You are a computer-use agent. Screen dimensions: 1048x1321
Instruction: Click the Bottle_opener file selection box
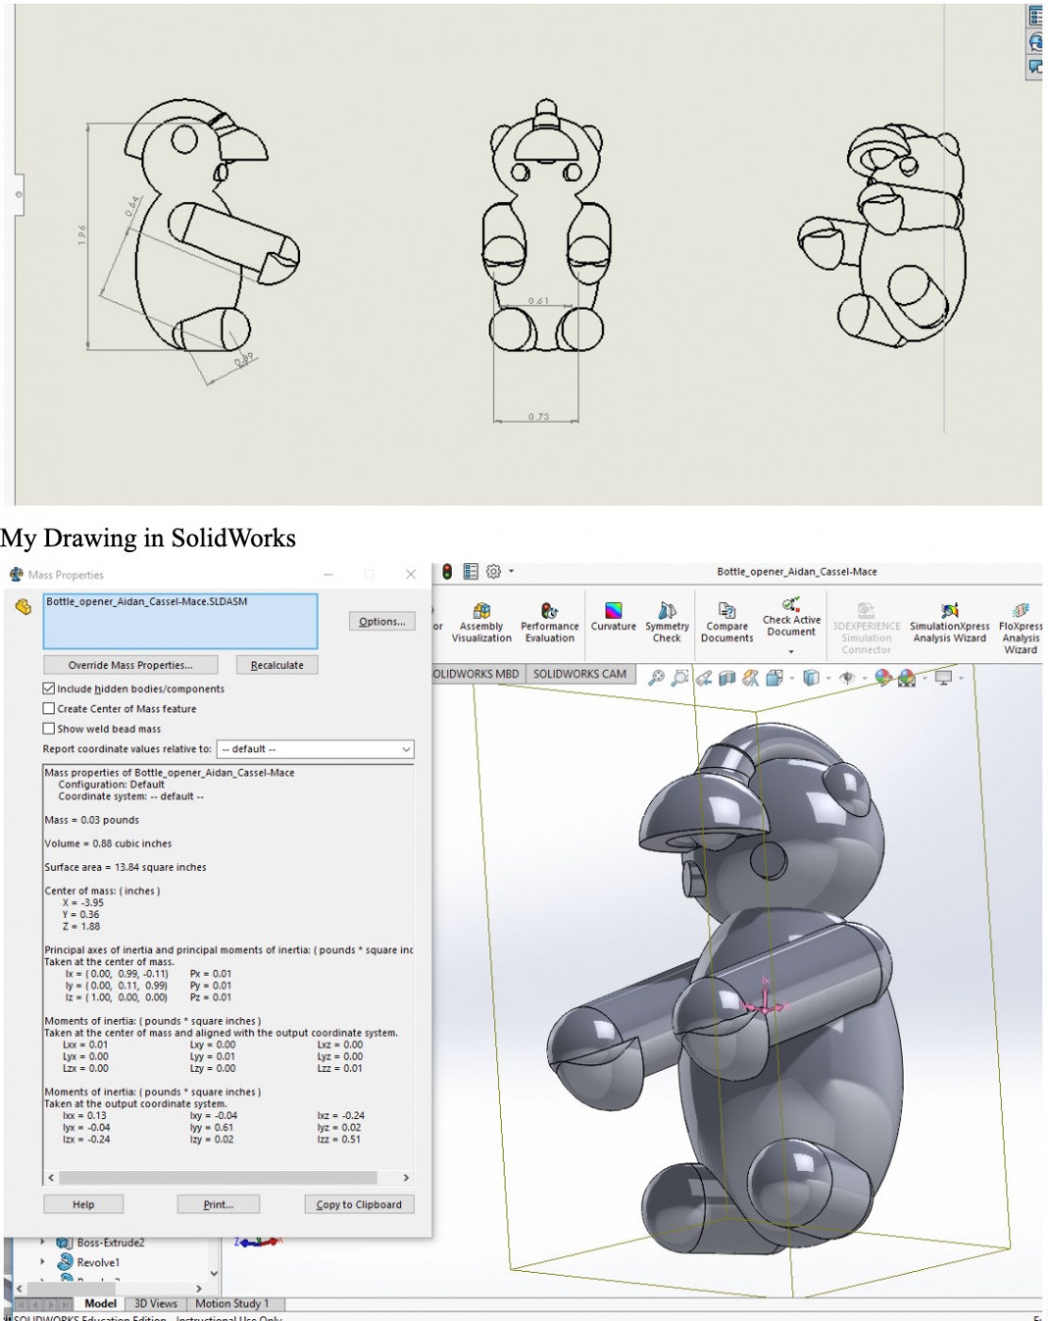click(180, 621)
